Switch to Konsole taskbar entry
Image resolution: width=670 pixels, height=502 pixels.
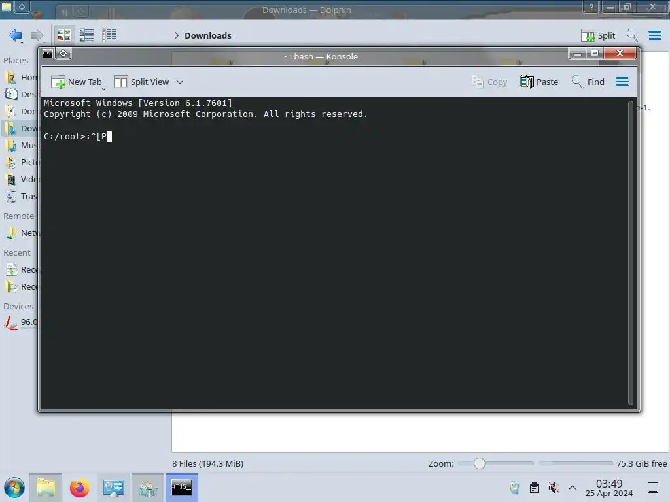pyautogui.click(x=182, y=488)
